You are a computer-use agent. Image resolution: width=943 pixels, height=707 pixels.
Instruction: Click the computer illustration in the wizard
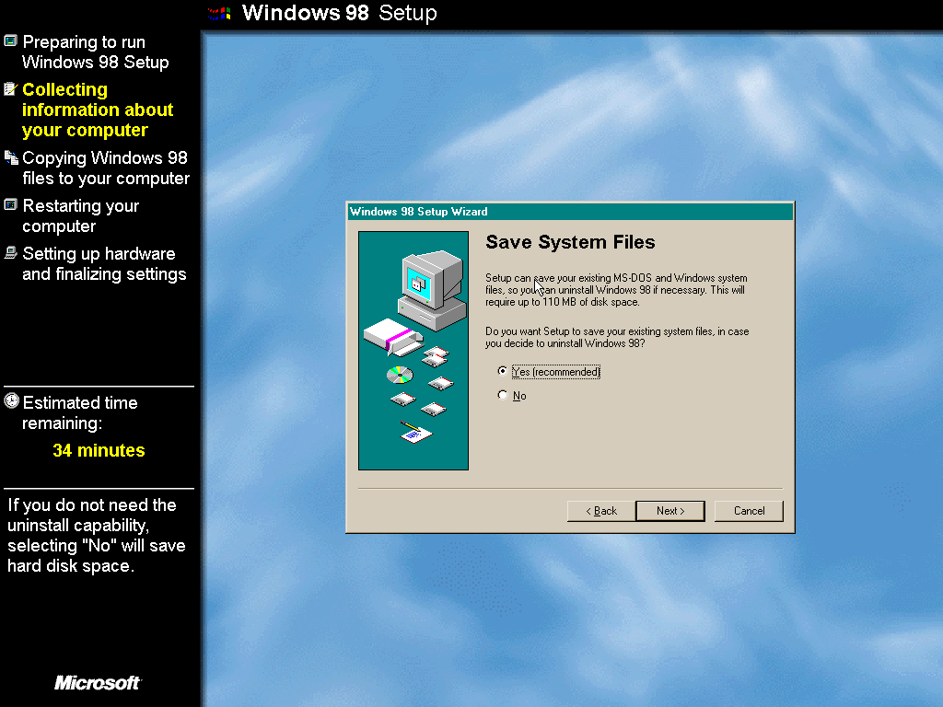433,290
